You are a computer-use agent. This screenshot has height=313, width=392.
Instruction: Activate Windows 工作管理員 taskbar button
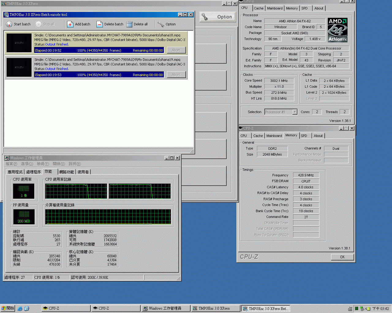click(166, 308)
